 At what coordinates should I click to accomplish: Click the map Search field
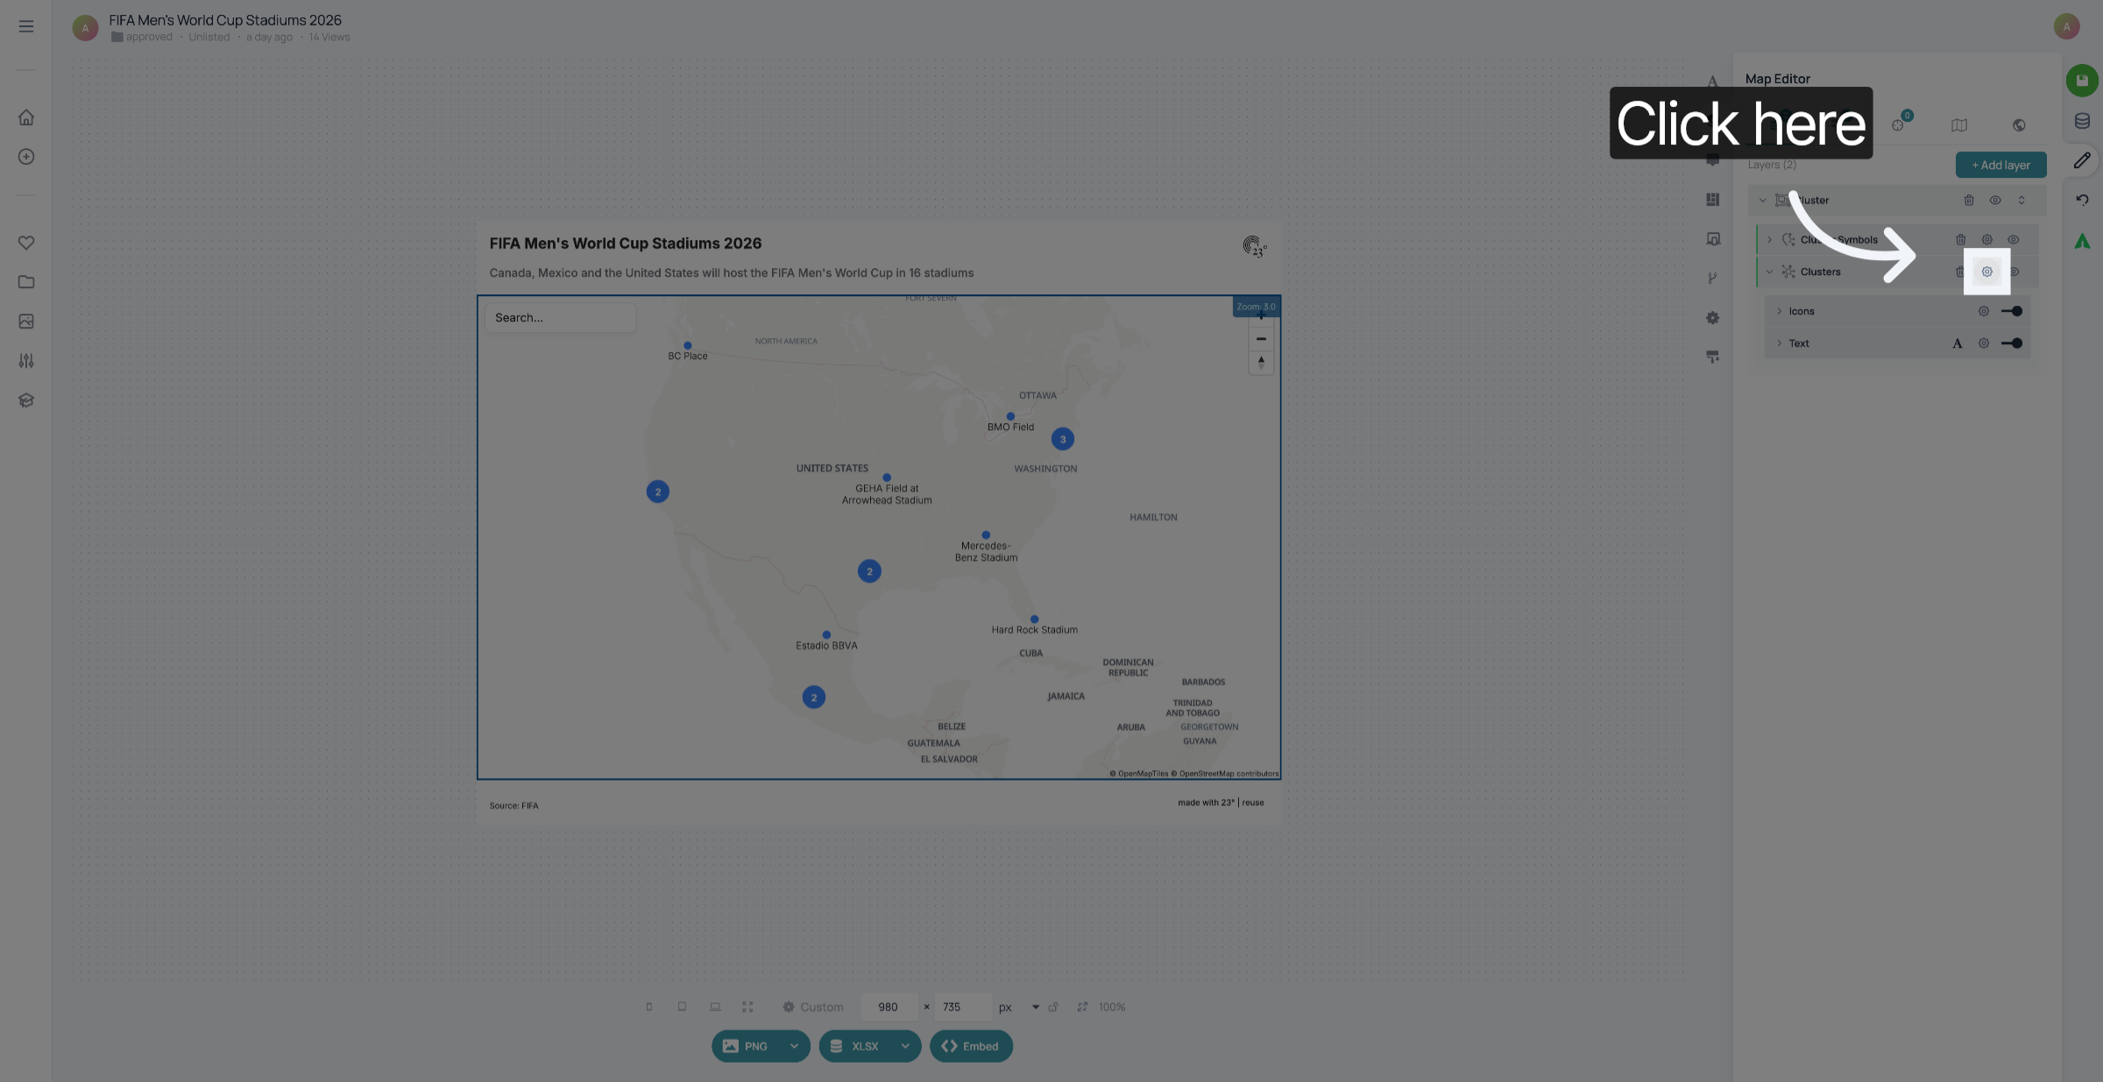(561, 318)
